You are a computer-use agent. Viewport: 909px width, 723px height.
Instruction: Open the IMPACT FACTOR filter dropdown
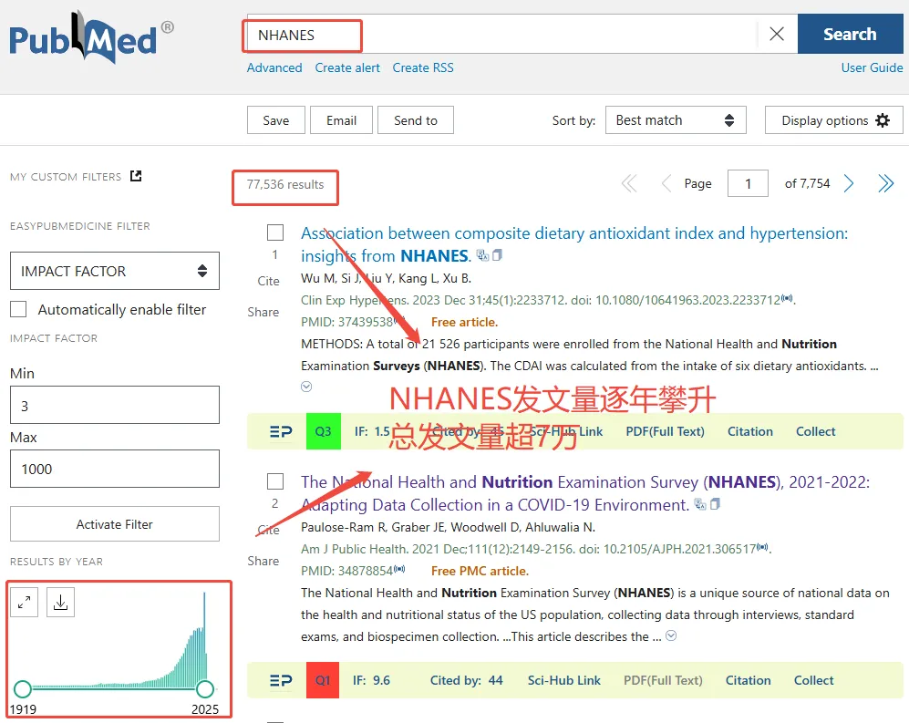click(115, 271)
